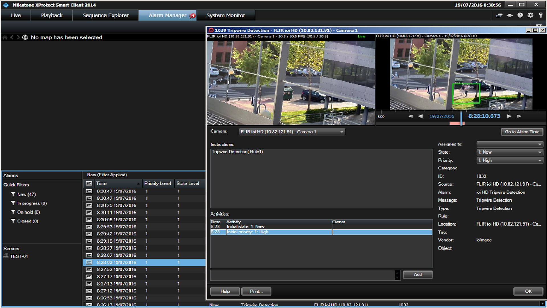This screenshot has width=547, height=308.
Task: Click the activity comment input field
Action: click(x=303, y=275)
